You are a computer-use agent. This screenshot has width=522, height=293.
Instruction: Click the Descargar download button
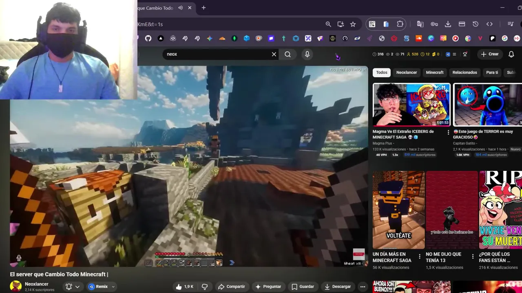[x=337, y=286]
